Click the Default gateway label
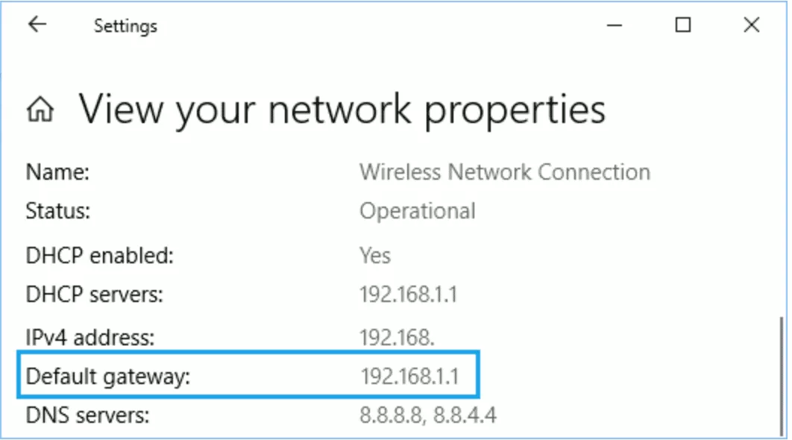 coord(109,377)
